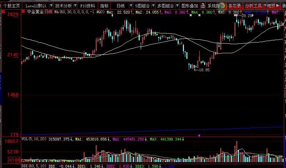Expand the 5图组合 dropdown arrow

tap(154, 6)
